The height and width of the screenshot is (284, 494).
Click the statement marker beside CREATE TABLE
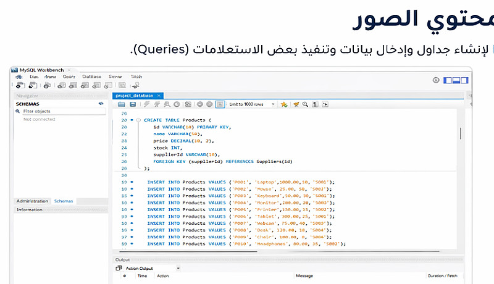coord(132,120)
